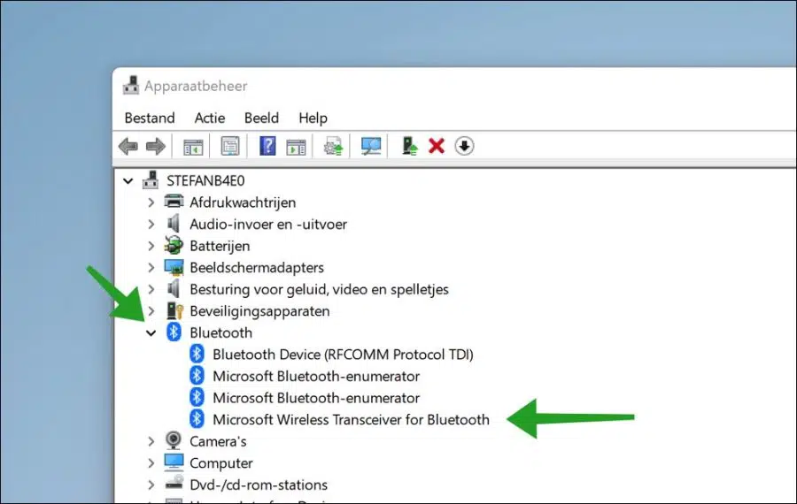
Task: Select the Computer label
Action: click(221, 463)
